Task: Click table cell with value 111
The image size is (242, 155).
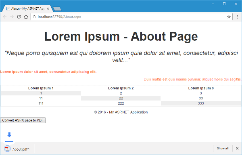Action: pos(41,103)
